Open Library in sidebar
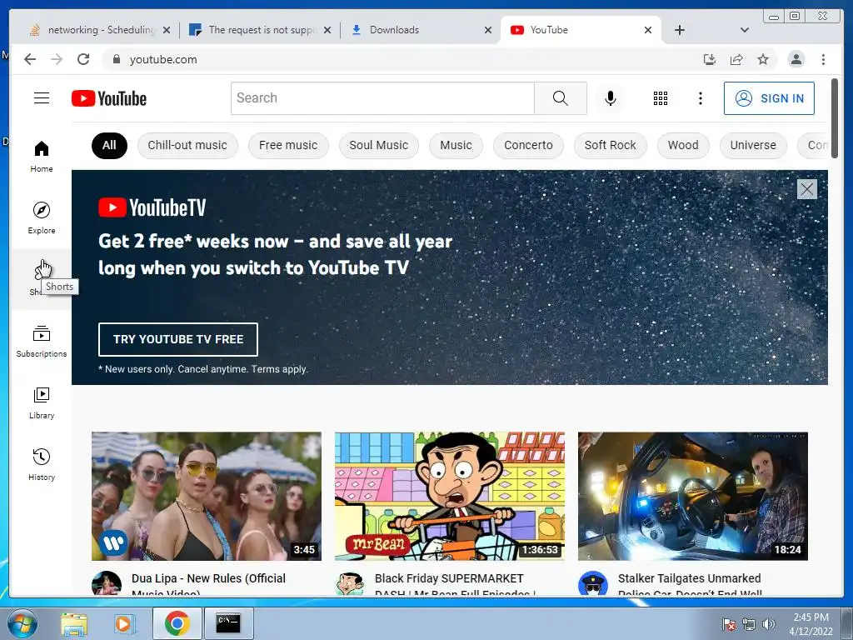Screen dimensions: 853x640 [x=42, y=402]
